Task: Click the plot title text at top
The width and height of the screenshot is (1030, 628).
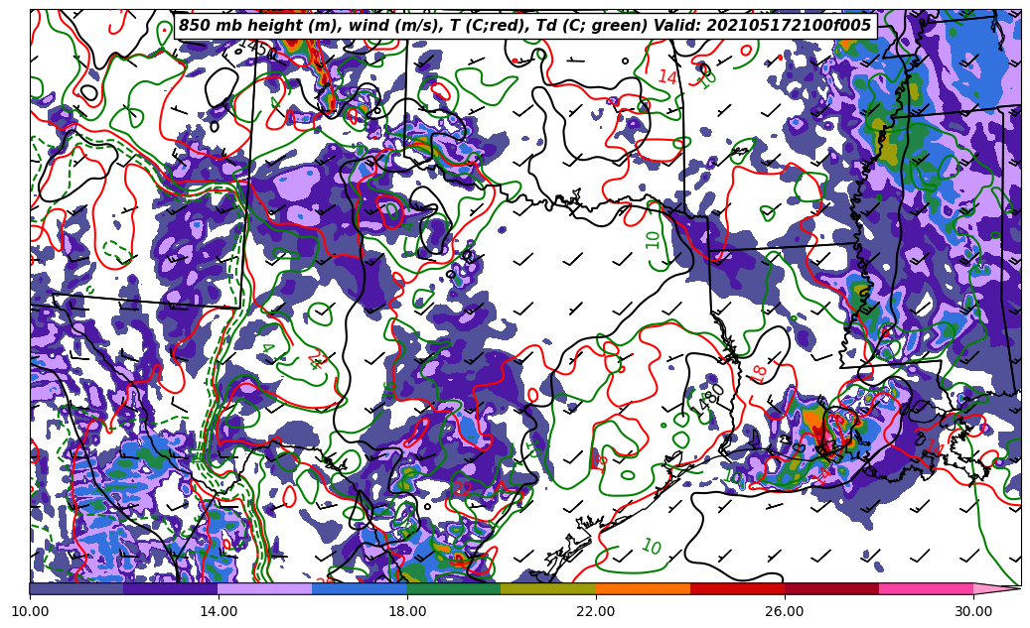Action: (x=524, y=26)
